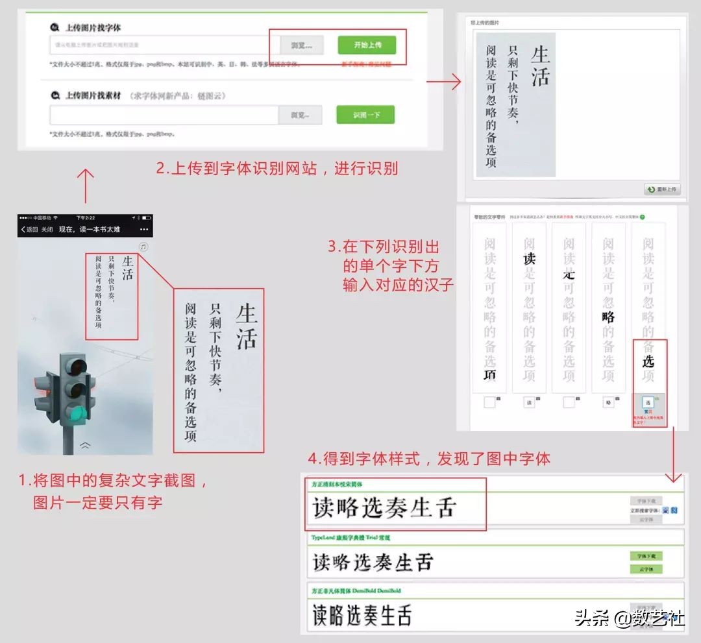Click the empty input box below the 略 column

point(608,402)
